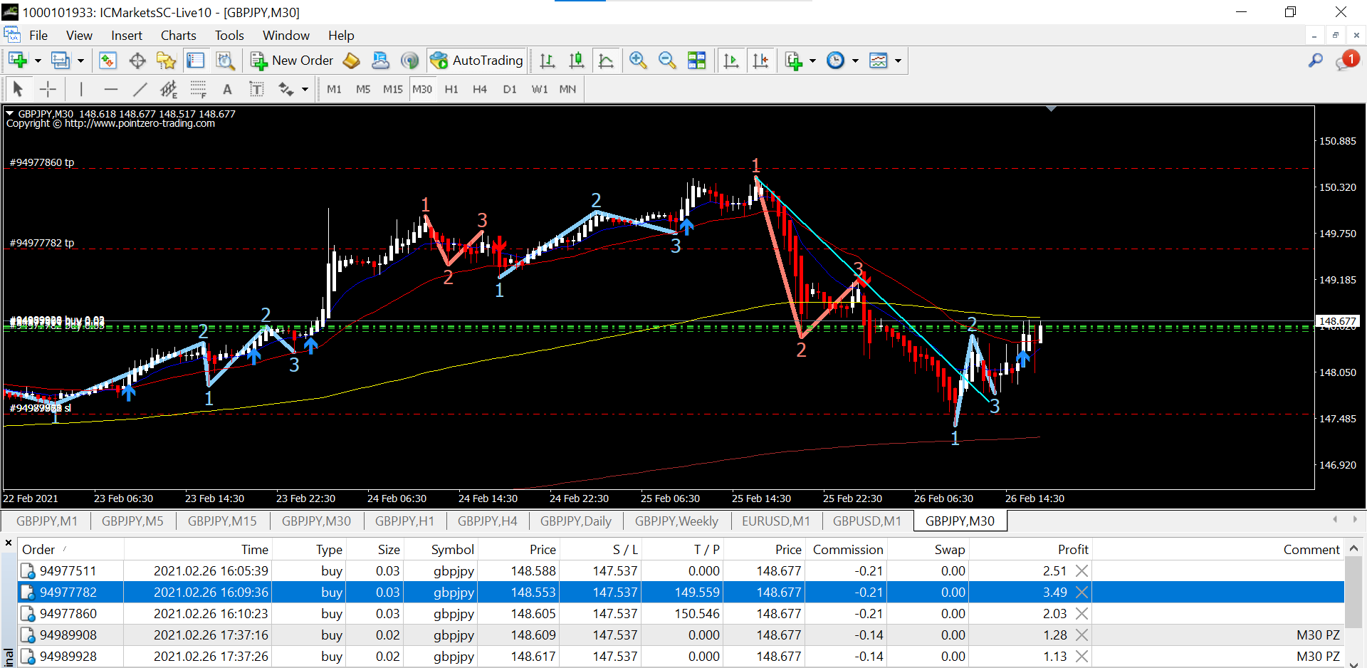The image size is (1367, 668).
Task: Open the Strategy Tester magnifier icon
Action: click(x=225, y=61)
